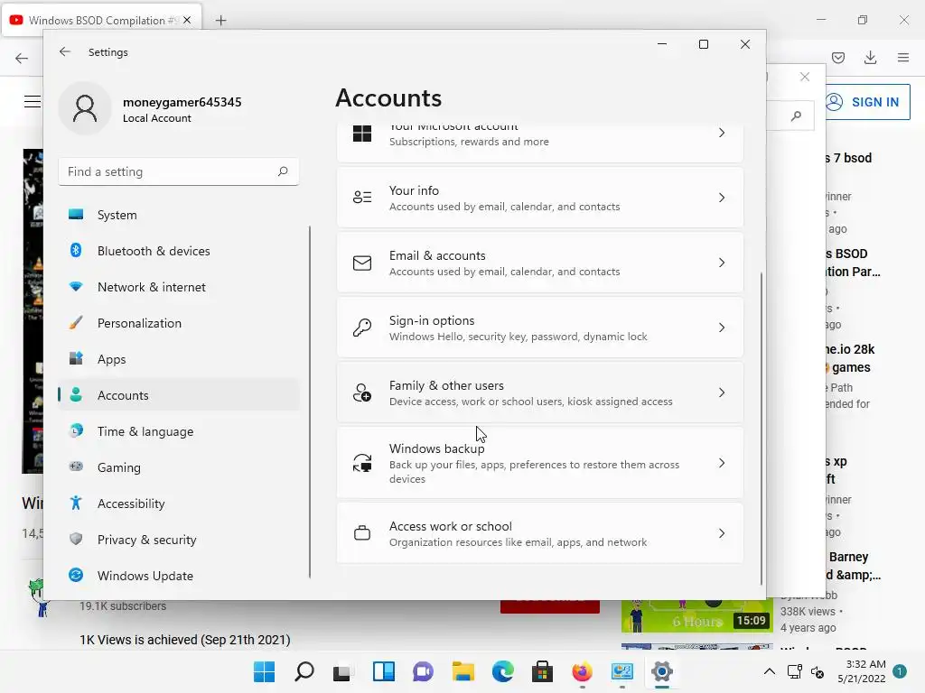This screenshot has height=693, width=925.
Task: Open Personalization settings
Action: pos(179,323)
